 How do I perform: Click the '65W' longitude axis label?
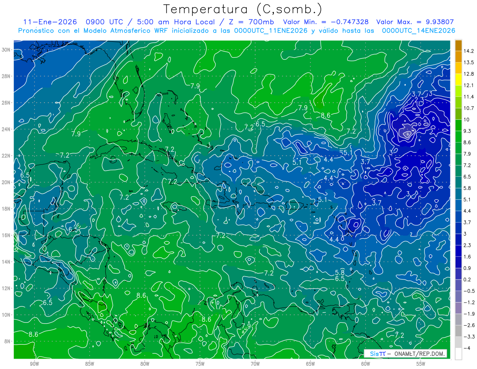(x=310, y=364)
